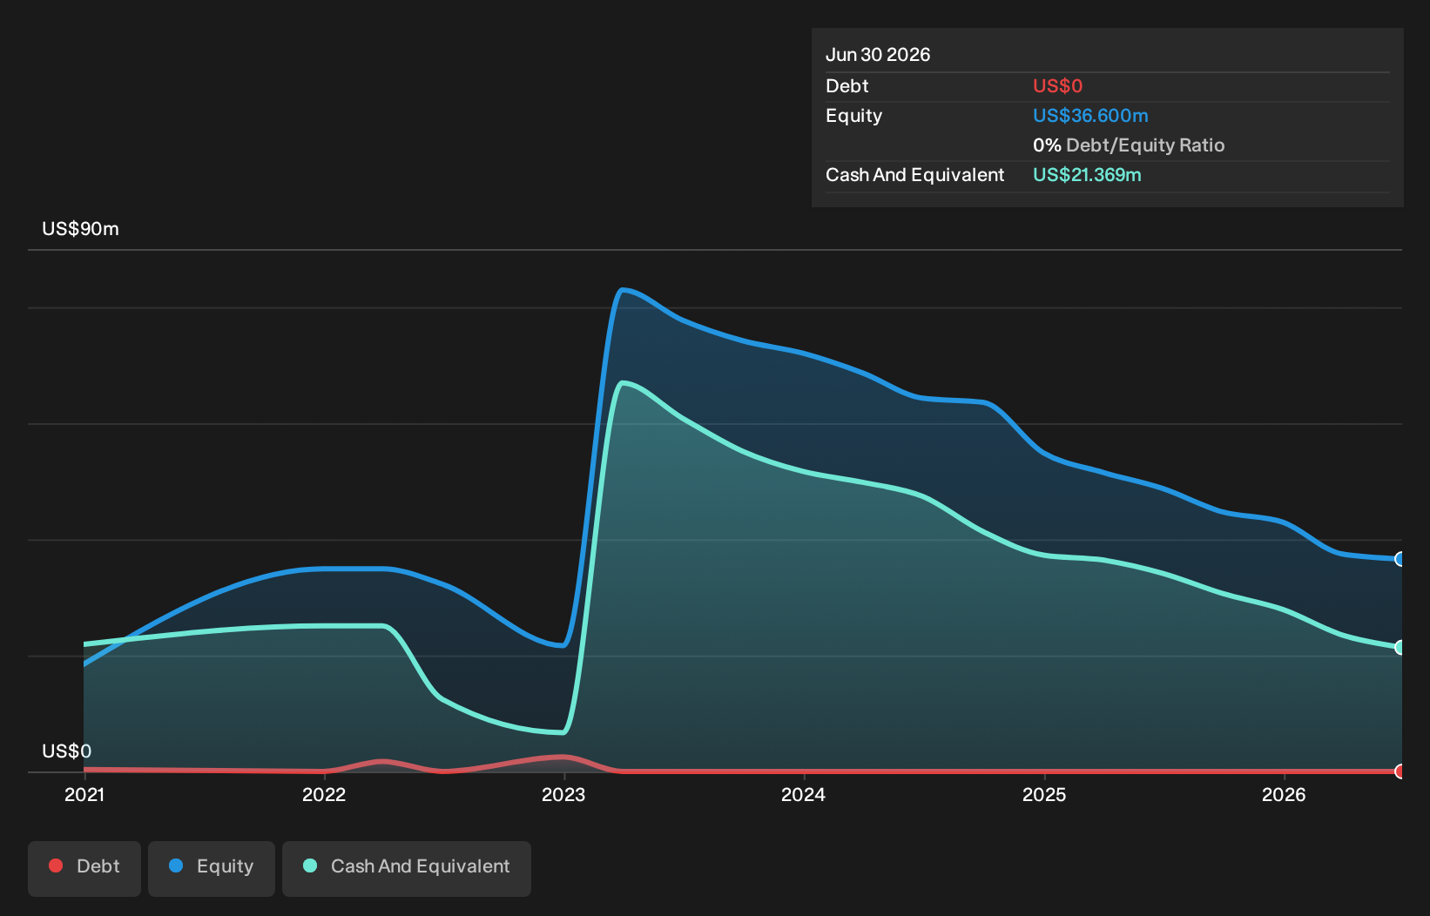Click the teal Cash And Equivalent legend dot
1430x916 pixels.
(310, 865)
